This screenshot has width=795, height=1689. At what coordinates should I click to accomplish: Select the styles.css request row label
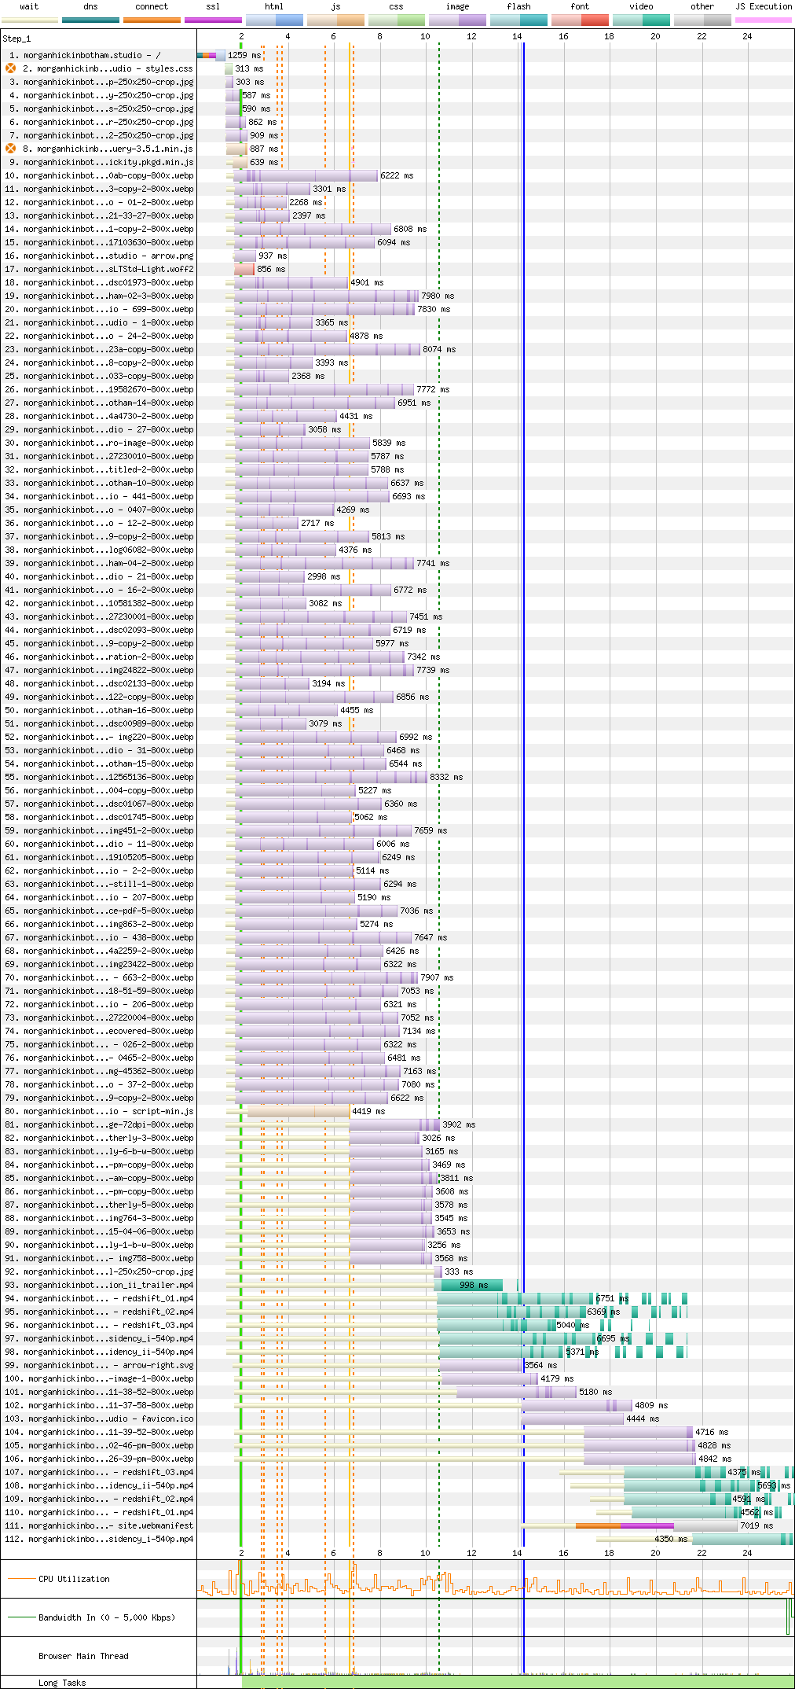click(108, 69)
